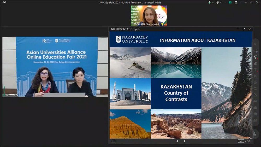Click the NU PRESENTATION.pptx title
Image resolution: width=261 pixels, height=147 pixels.
click(x=126, y=29)
